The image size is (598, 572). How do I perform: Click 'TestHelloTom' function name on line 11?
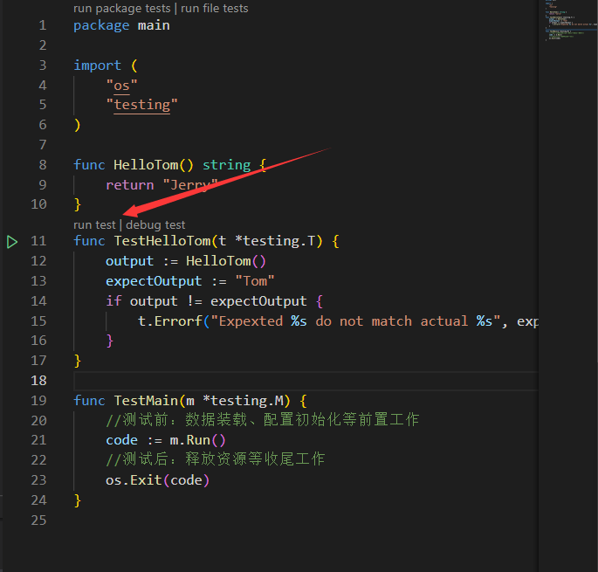(x=162, y=241)
